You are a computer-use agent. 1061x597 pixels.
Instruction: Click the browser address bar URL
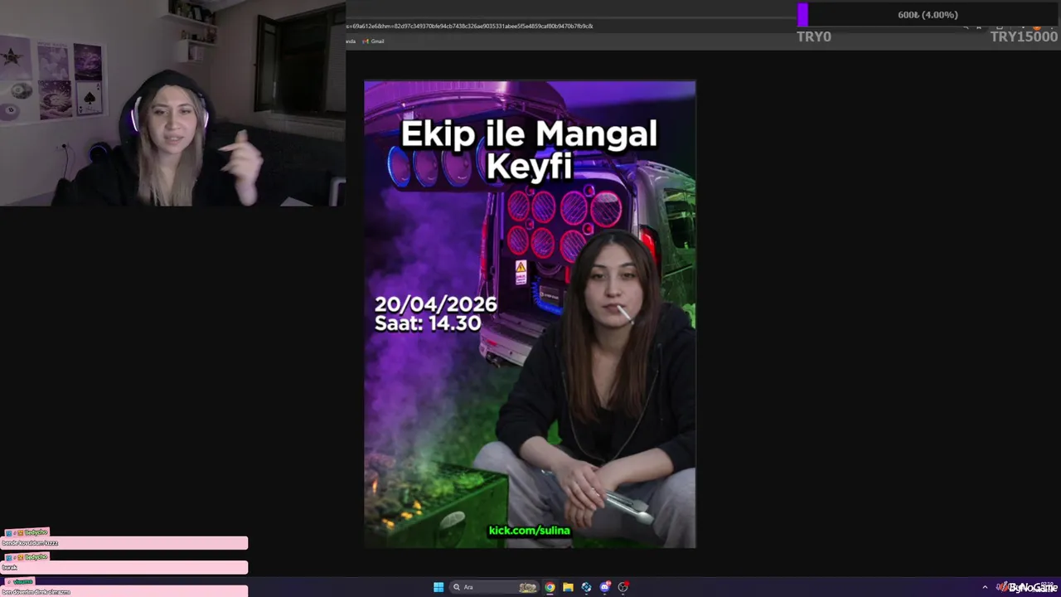pyautogui.click(x=470, y=26)
